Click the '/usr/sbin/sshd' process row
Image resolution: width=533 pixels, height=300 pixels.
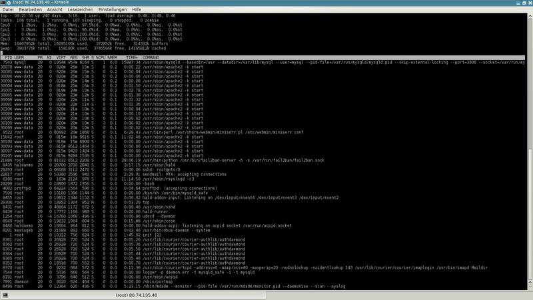click(x=88, y=207)
